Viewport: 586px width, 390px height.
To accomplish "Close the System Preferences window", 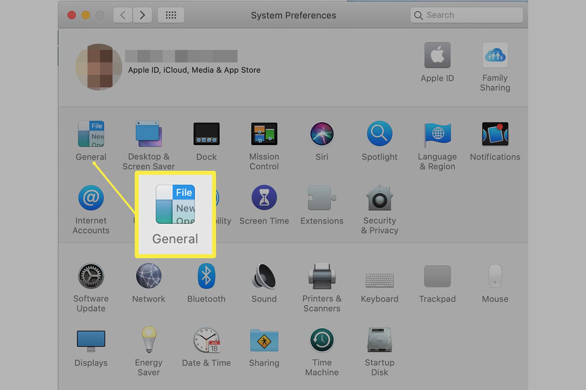I will 72,15.
